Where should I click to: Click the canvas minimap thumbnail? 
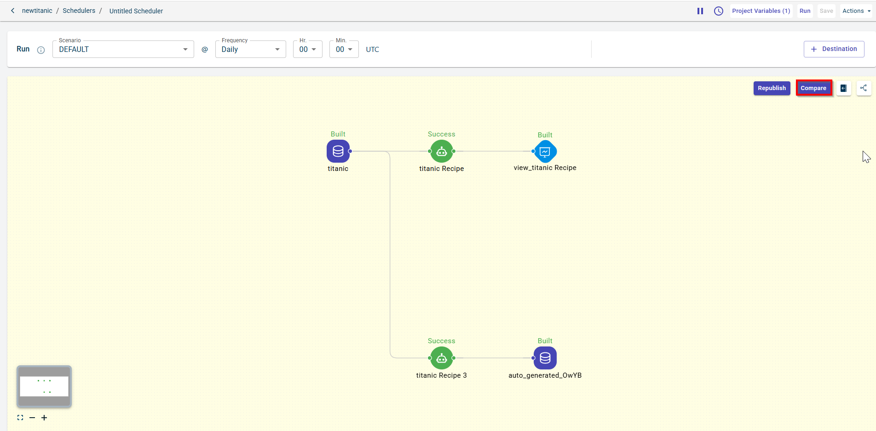[44, 386]
